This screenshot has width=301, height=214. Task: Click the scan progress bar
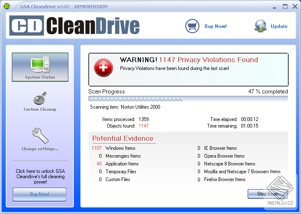coord(188,99)
